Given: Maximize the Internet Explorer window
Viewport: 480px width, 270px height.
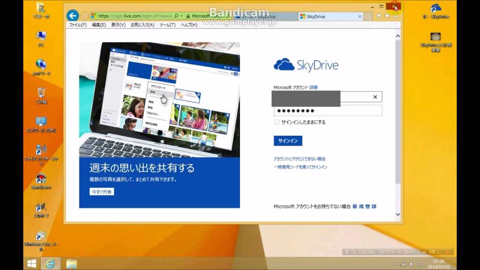Looking at the screenshot, I should point(381,6).
